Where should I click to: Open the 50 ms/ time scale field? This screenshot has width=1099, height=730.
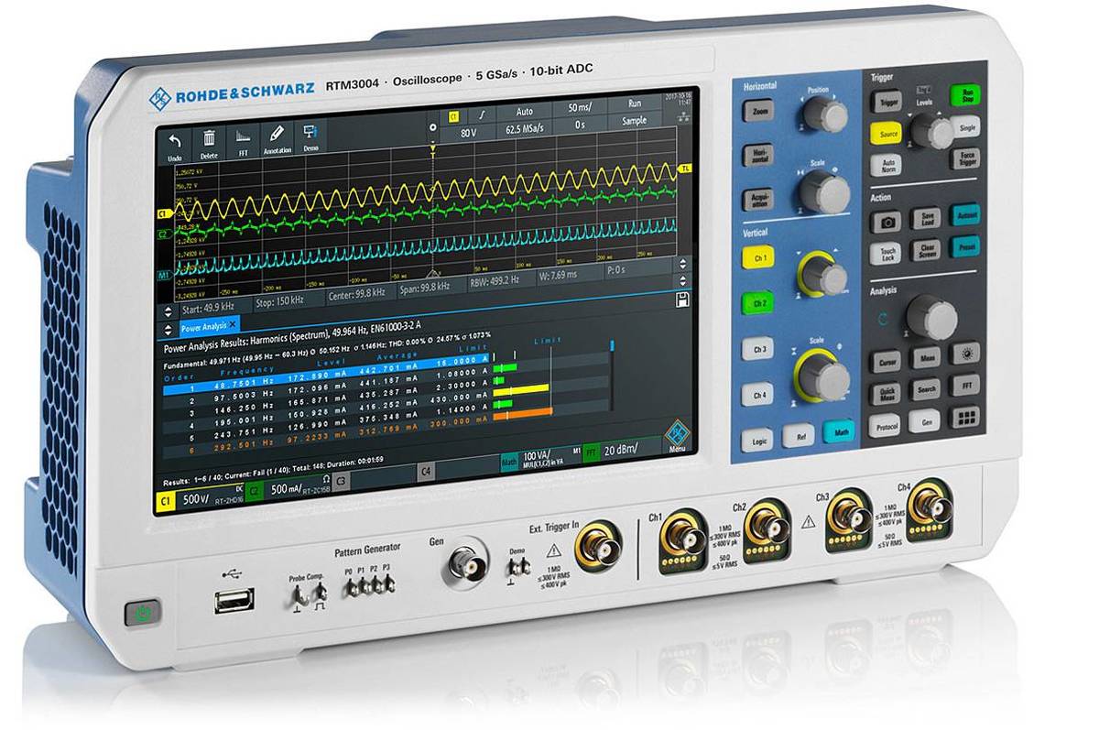[579, 107]
